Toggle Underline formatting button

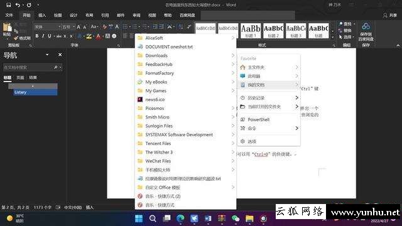[49, 36]
